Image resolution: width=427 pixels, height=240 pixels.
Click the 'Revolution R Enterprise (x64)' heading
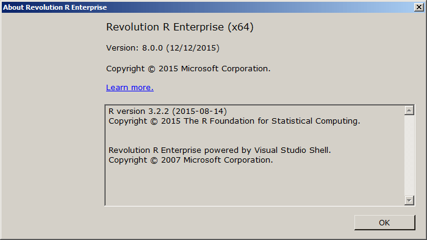click(180, 27)
